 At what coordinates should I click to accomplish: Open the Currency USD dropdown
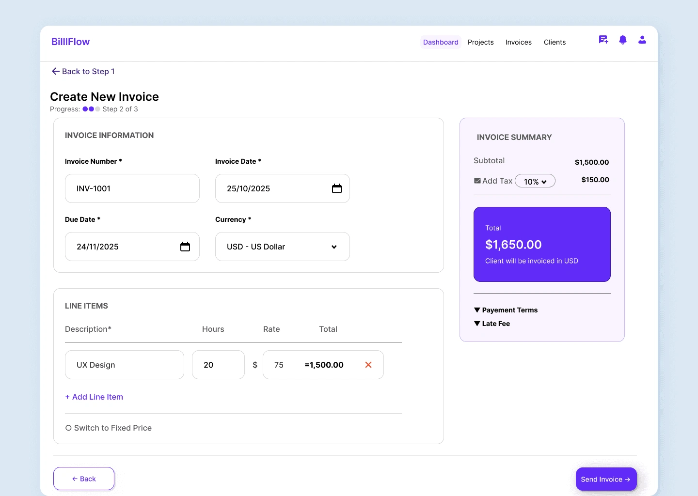click(x=283, y=247)
